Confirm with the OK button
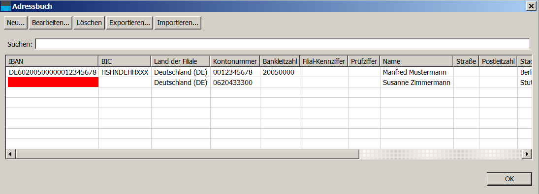Screen dimensions: 539x194 click(x=509, y=179)
